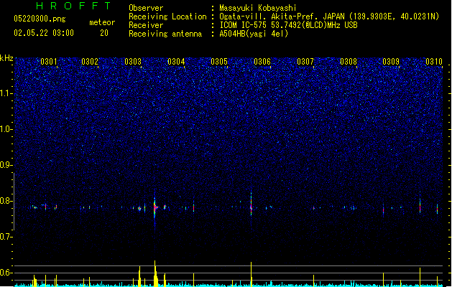
Task: Click the Receiver label
Action: [146, 25]
